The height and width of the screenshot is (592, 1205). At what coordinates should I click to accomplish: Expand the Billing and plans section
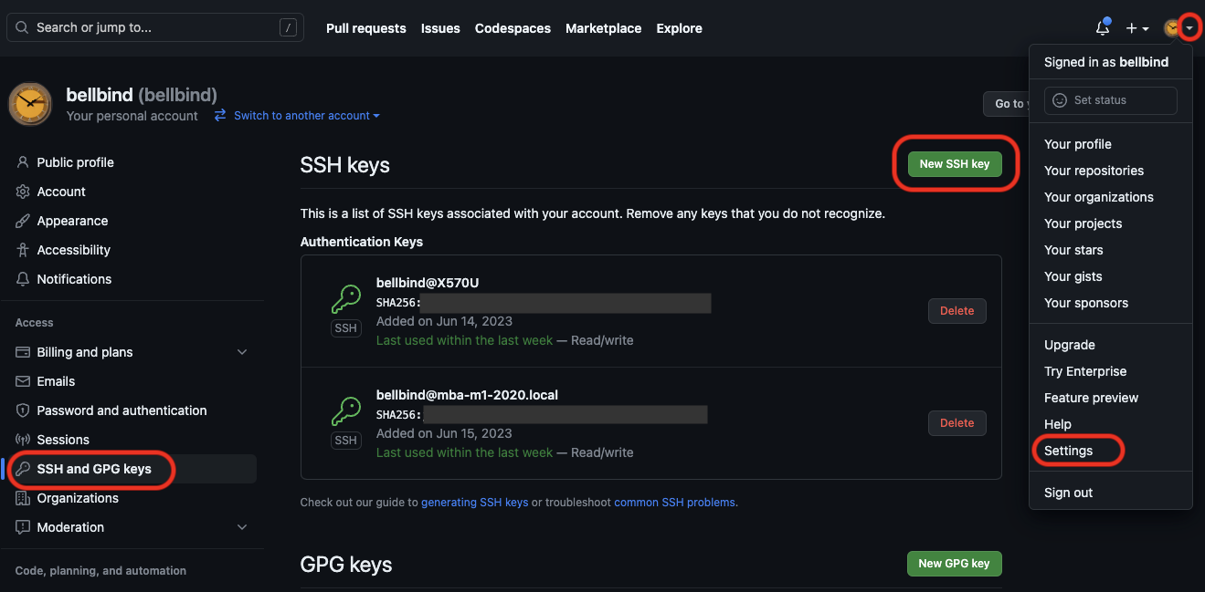(x=242, y=352)
